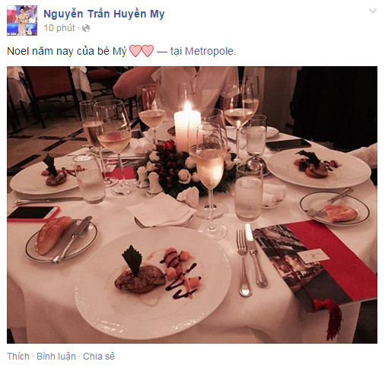
Task: Open Nguyễn Trần Huyền My's profile picture
Action: pyautogui.click(x=22, y=21)
